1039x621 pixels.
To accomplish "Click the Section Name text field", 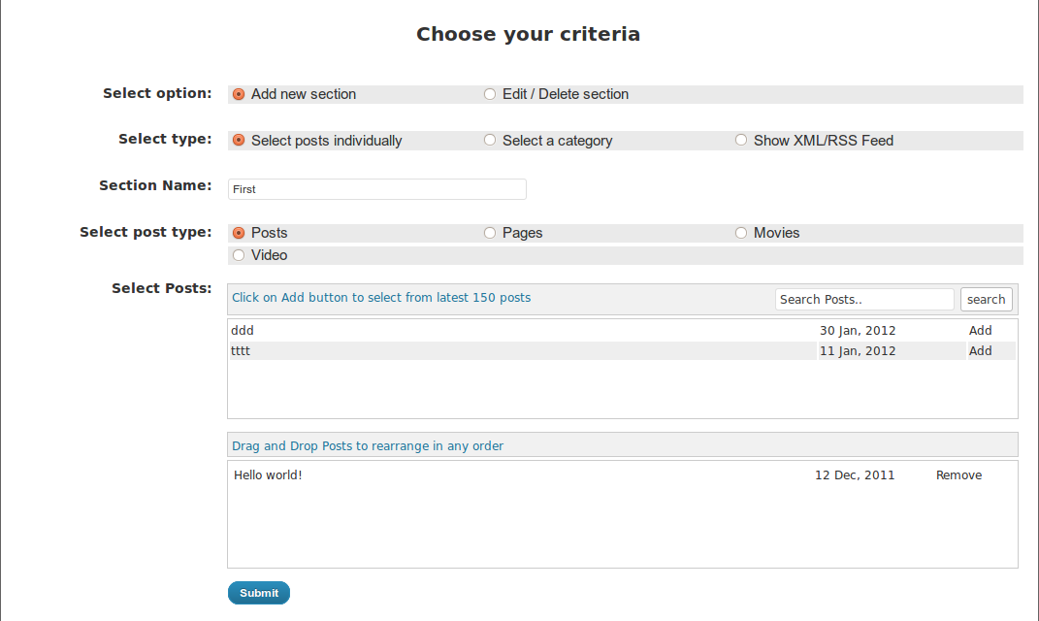I will pyautogui.click(x=377, y=189).
